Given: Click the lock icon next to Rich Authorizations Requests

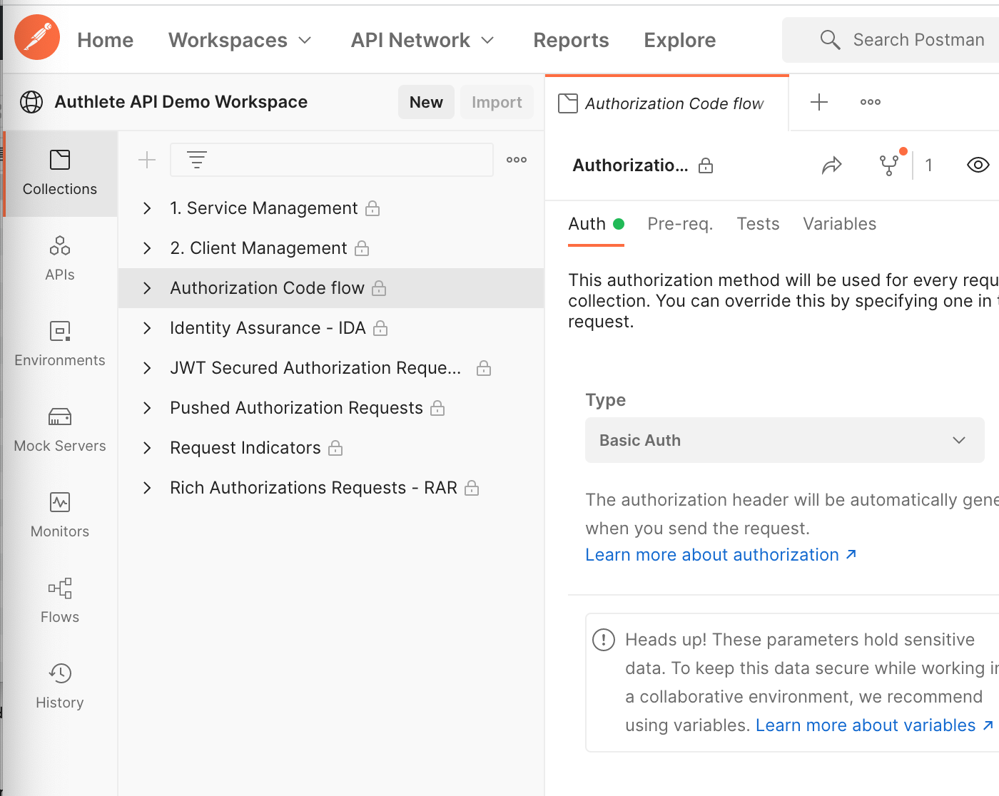Looking at the screenshot, I should tap(472, 488).
